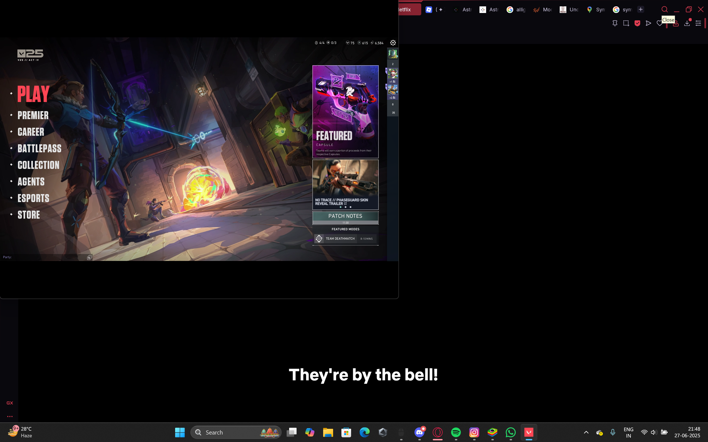Open the PLAY menu
This screenshot has height=442, width=708.
tap(33, 94)
